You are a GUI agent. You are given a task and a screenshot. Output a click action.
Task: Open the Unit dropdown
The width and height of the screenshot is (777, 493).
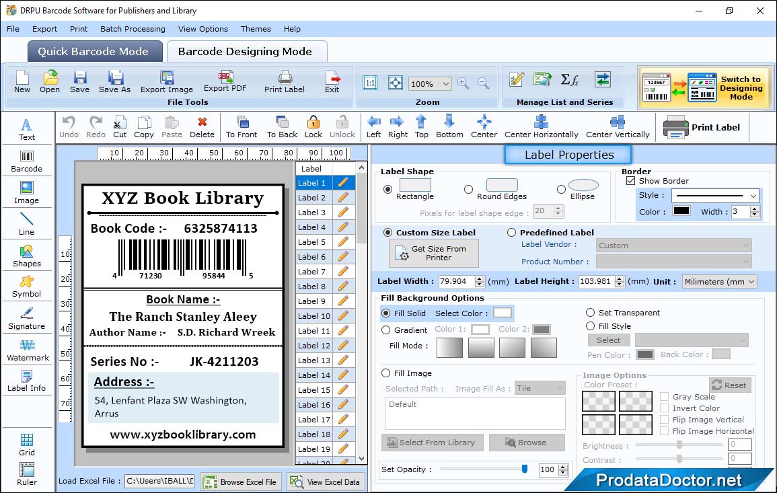pos(751,281)
